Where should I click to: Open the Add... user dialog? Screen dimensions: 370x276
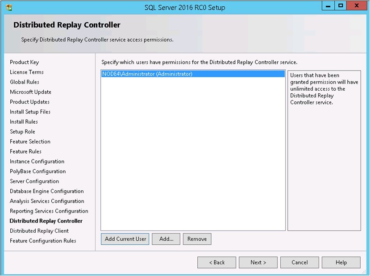coord(166,239)
